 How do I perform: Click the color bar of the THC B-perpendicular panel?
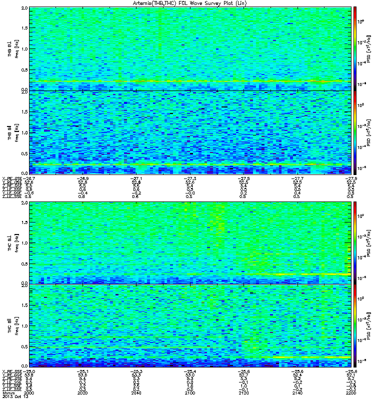[355, 242]
